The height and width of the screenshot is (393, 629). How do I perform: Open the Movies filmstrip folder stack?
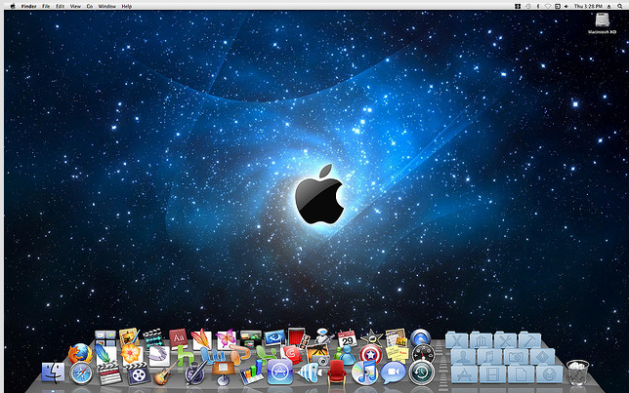click(x=493, y=373)
